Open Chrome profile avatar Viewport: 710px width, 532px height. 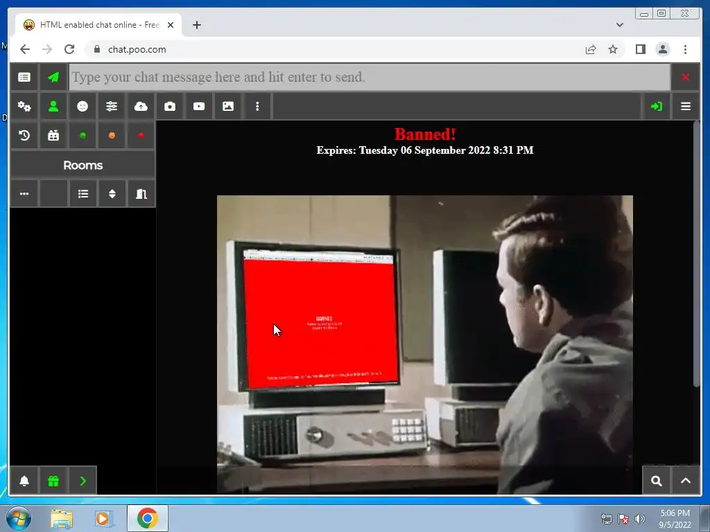(662, 49)
